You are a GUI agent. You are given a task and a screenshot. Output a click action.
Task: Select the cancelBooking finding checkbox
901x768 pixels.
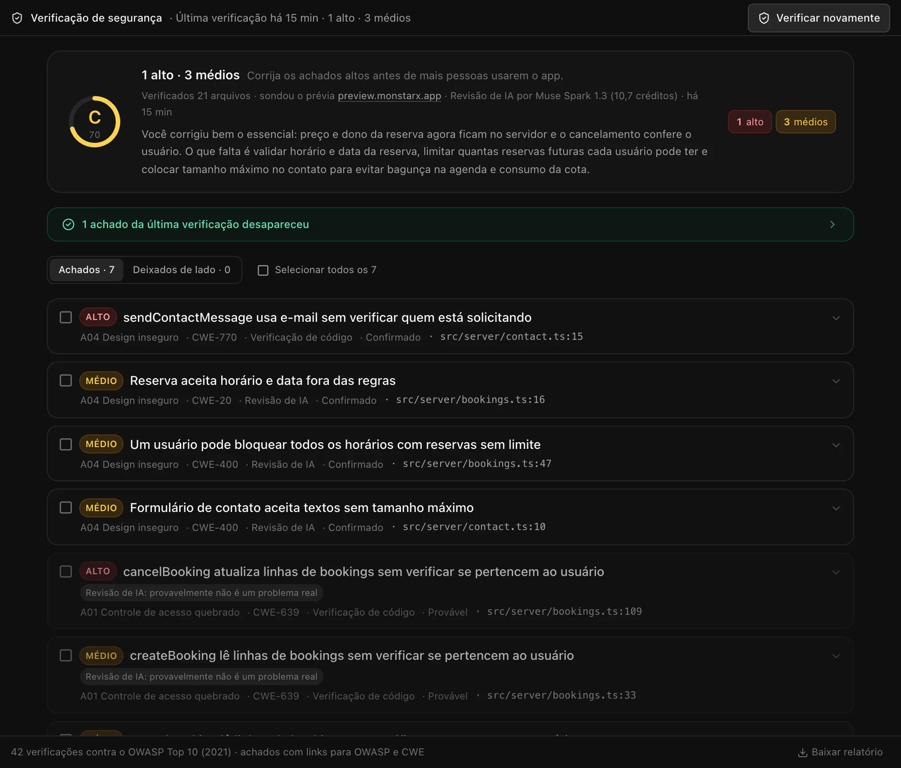[x=66, y=571]
